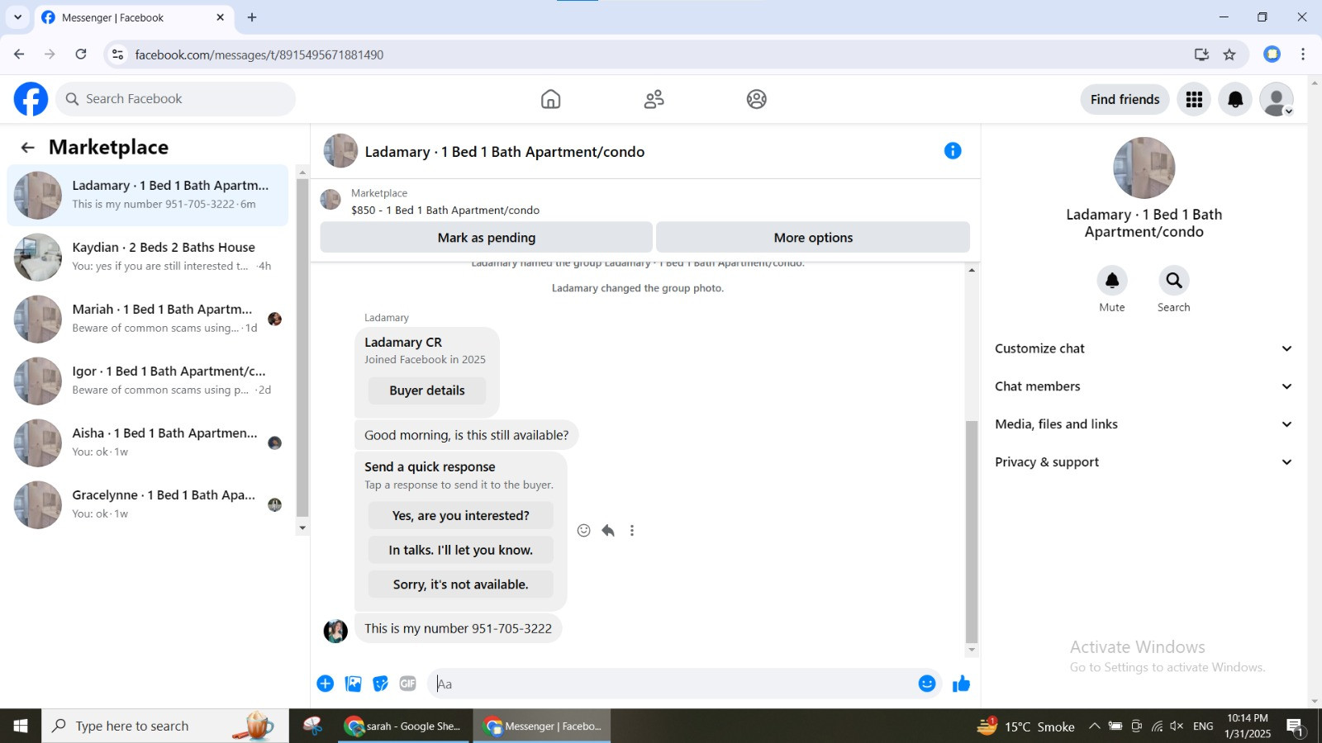Search in conversation using the magnifier icon
Image resolution: width=1322 pixels, height=743 pixels.
(x=1173, y=281)
